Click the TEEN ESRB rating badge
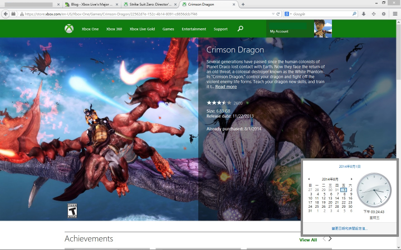401x250 pixels. click(x=72, y=211)
